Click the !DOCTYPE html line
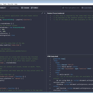This screenshot has height=93, width=93. 59,59
